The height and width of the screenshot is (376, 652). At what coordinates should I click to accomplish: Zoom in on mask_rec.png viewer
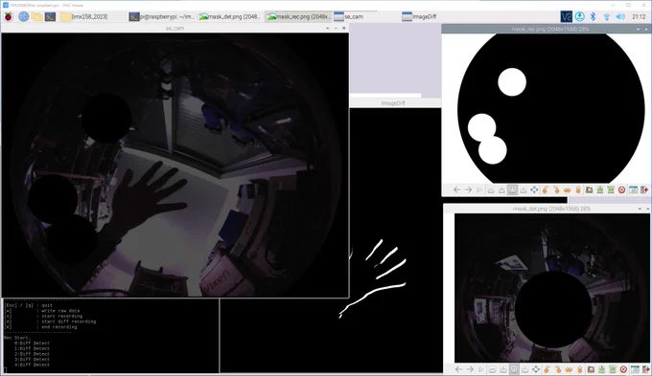point(501,189)
